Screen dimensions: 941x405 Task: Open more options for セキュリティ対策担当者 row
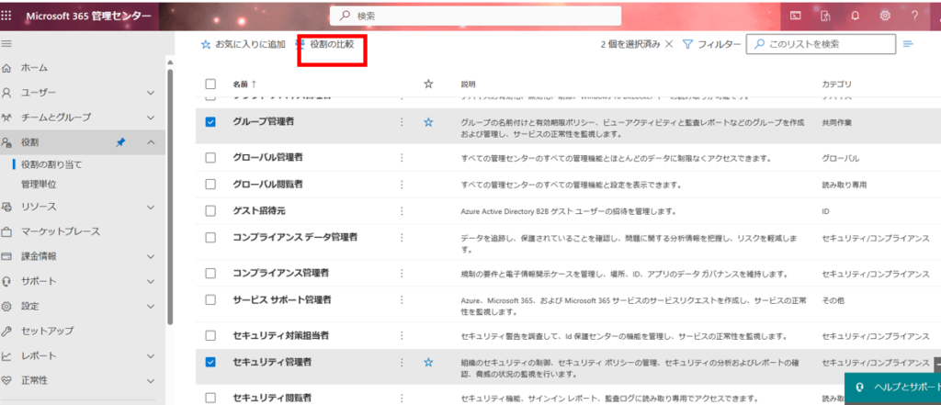(x=402, y=335)
